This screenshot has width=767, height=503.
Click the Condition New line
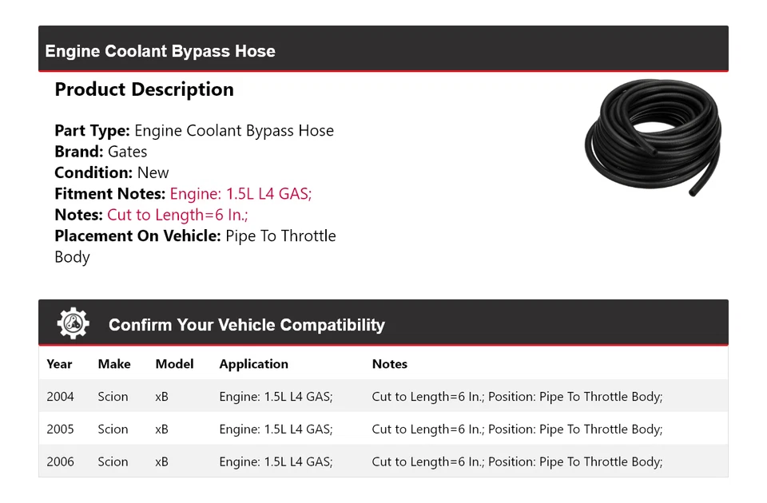tap(112, 172)
